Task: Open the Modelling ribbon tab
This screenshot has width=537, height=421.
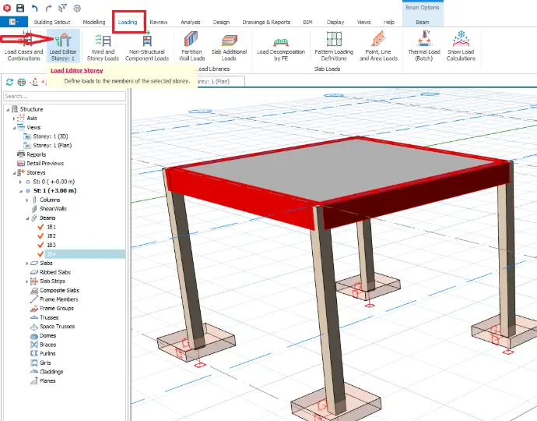Action: point(94,22)
